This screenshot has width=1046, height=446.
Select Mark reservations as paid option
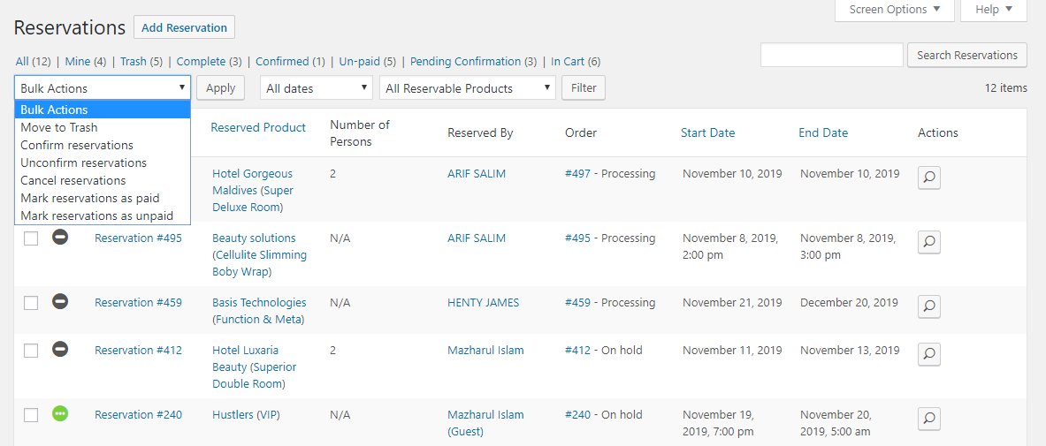90,198
